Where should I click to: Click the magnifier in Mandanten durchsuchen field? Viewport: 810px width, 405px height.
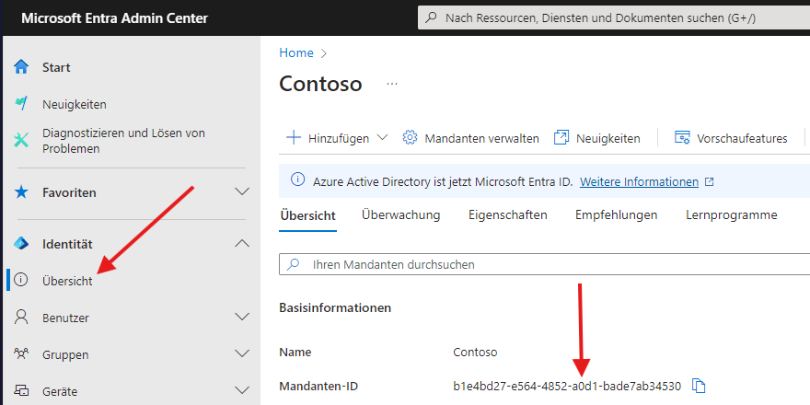tap(293, 264)
